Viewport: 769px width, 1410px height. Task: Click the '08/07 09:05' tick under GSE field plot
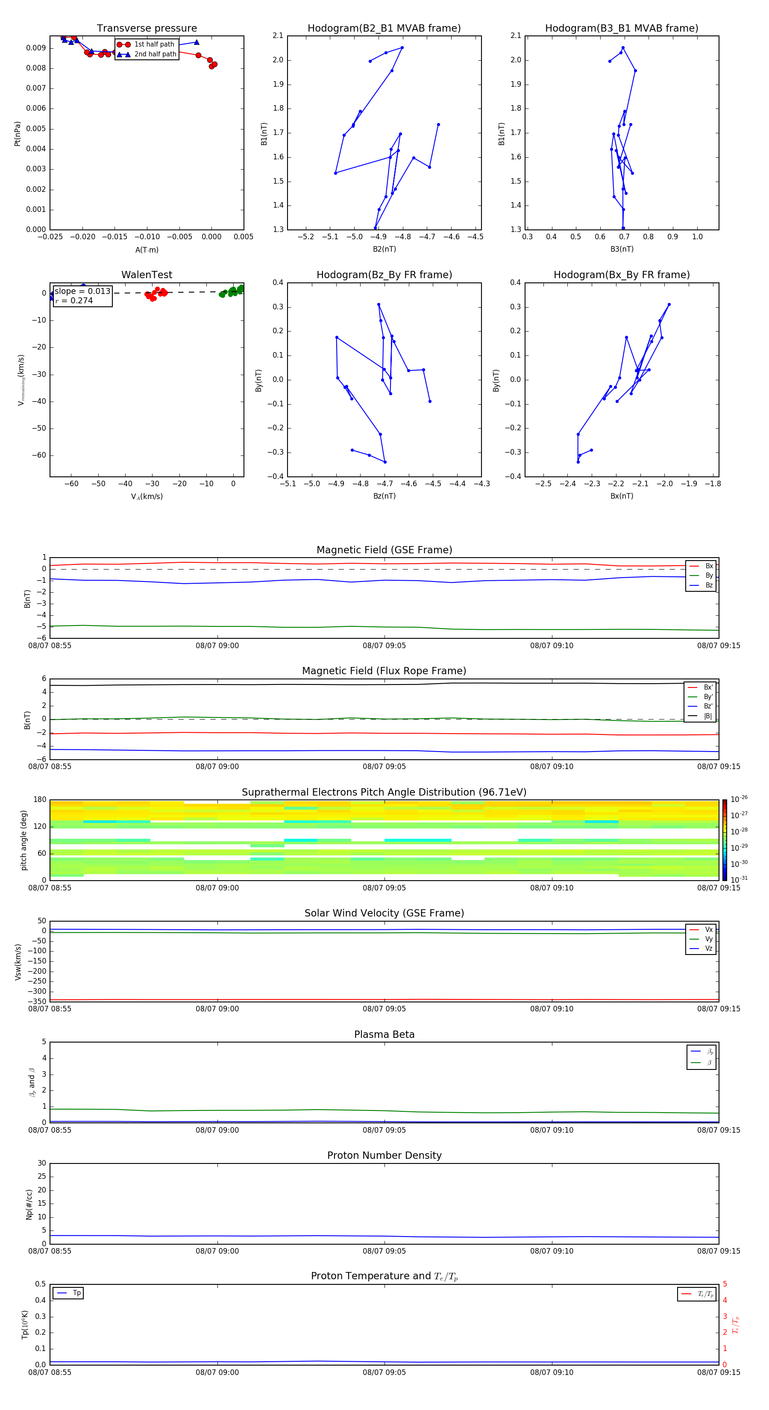click(384, 646)
